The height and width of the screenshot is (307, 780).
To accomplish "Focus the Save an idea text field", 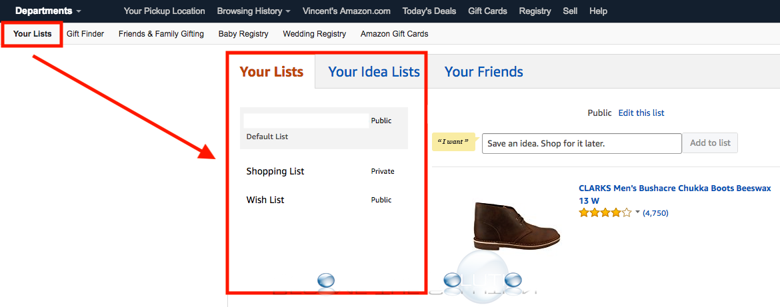I will 581,143.
